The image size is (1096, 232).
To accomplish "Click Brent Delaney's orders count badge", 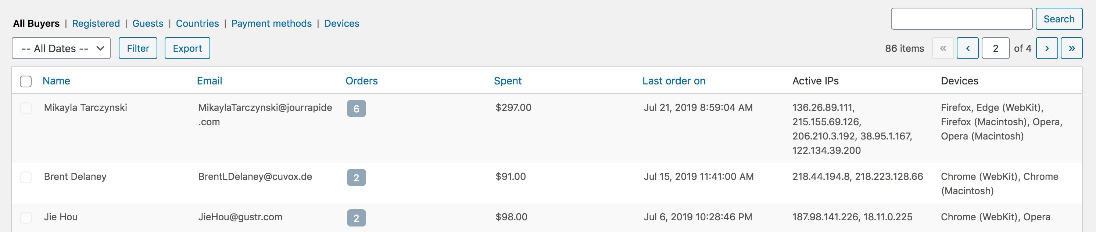I will tap(356, 178).
